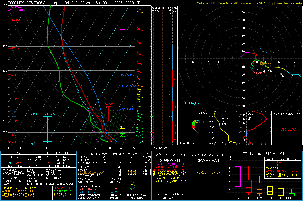303x201 pixels.
Task: Click the Bunkers Right = storm motion line
Action: (x=100, y=189)
